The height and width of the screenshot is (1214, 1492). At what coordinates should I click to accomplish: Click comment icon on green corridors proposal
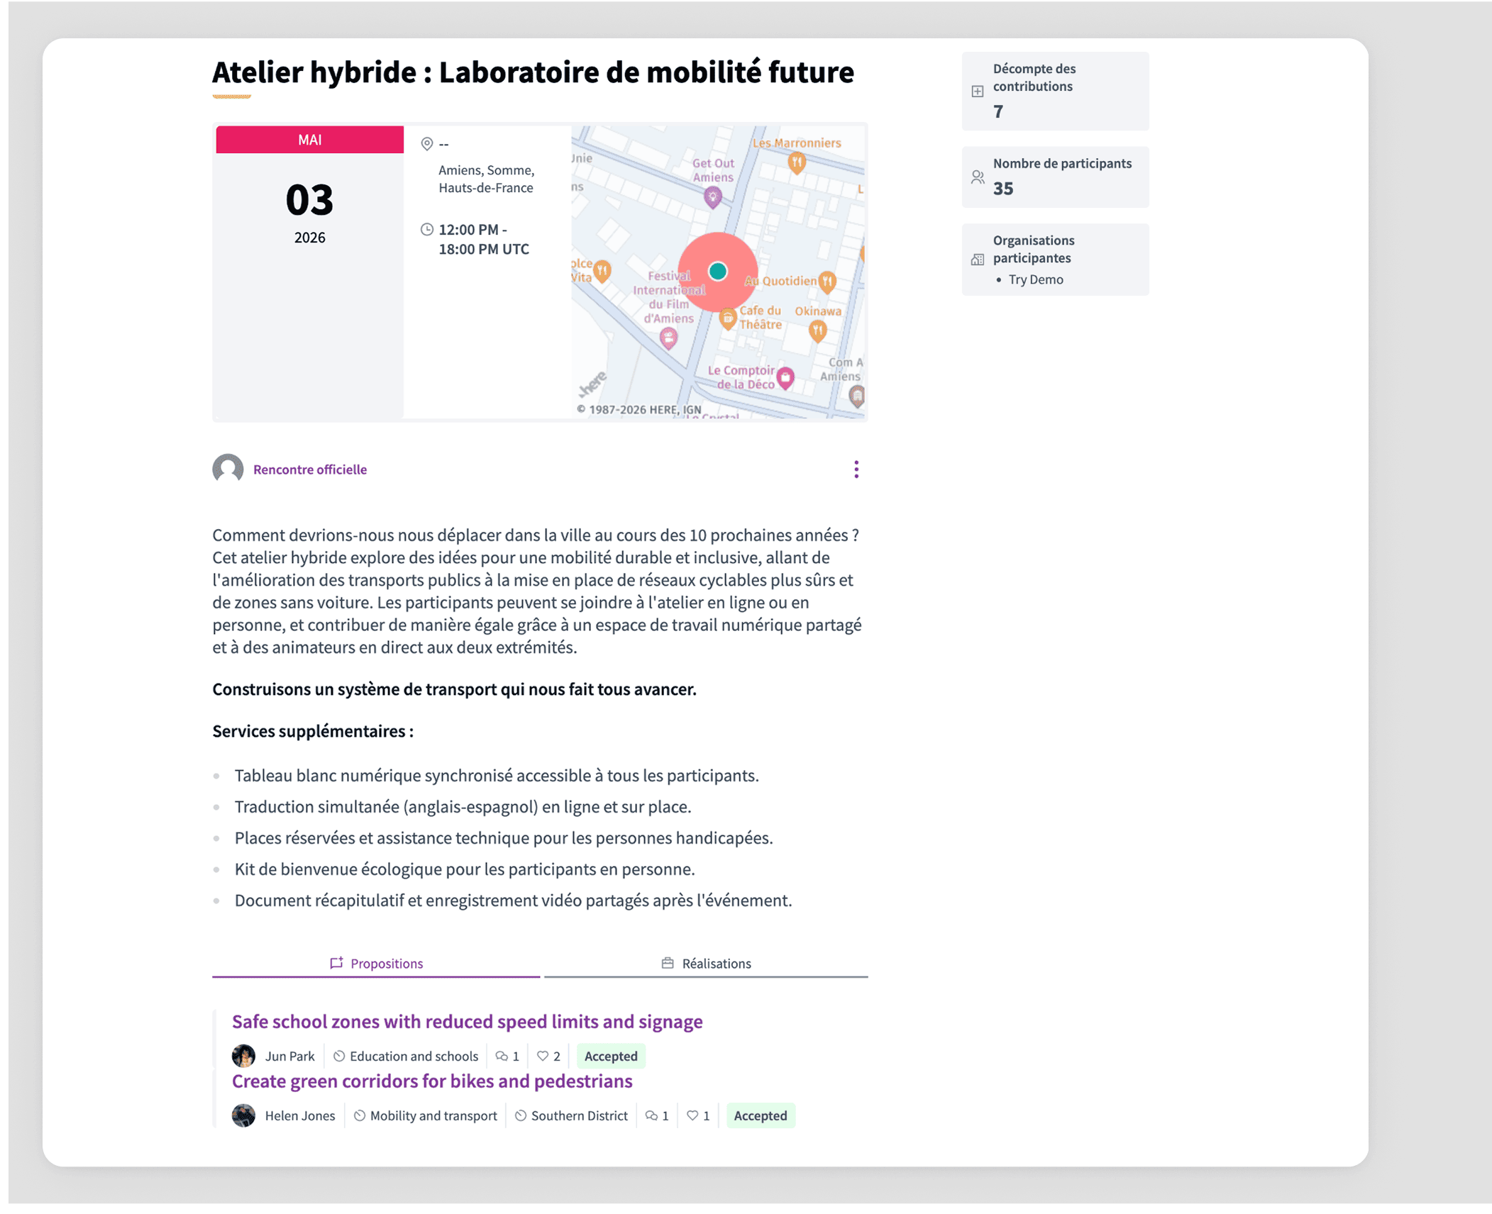tap(651, 1116)
